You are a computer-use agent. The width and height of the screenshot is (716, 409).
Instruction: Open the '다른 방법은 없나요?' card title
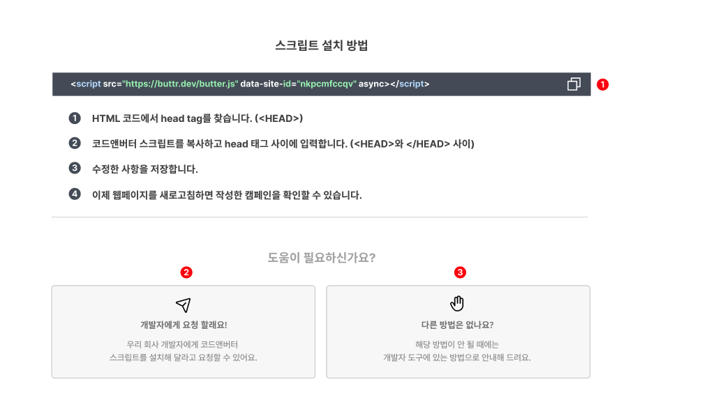click(x=457, y=325)
